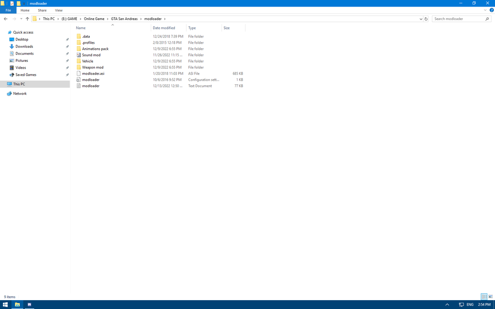Image resolution: width=495 pixels, height=309 pixels.
Task: Select the .data folder icon
Action: 79,36
